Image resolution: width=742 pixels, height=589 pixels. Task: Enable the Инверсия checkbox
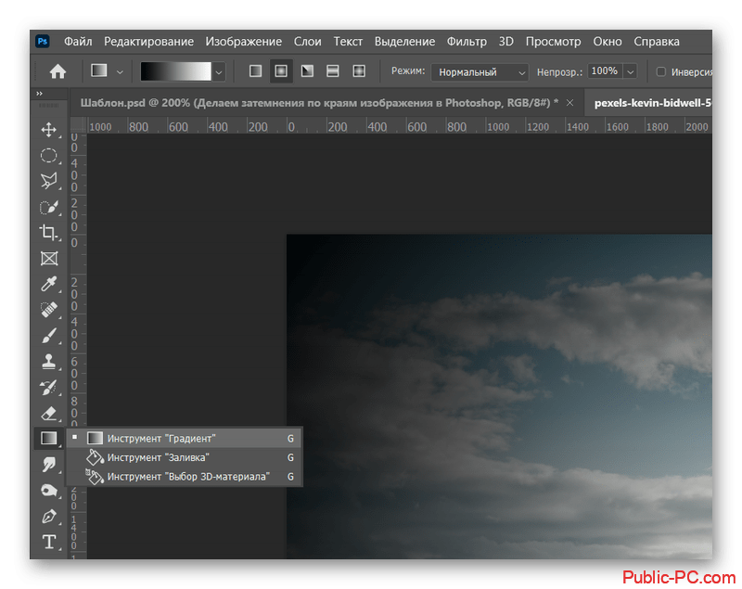tap(660, 71)
